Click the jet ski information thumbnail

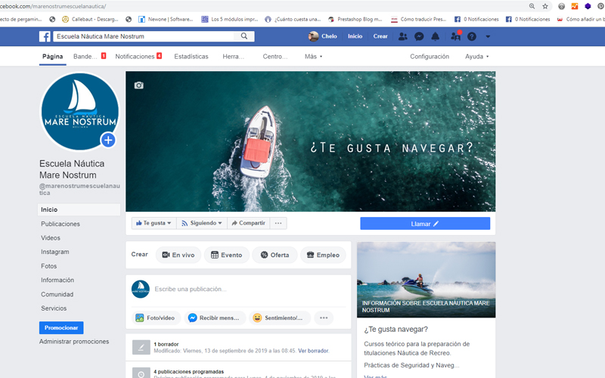pyautogui.click(x=426, y=280)
